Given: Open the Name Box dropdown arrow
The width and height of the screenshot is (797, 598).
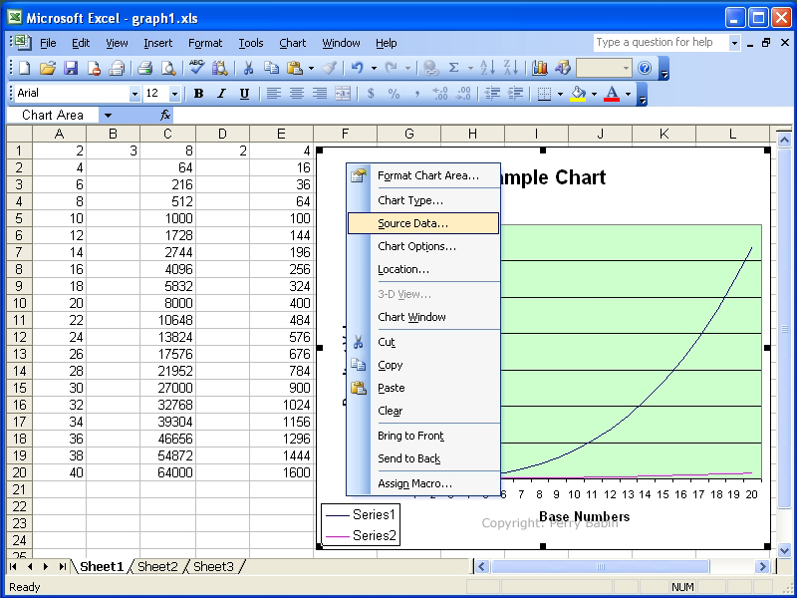Looking at the screenshot, I should (108, 116).
